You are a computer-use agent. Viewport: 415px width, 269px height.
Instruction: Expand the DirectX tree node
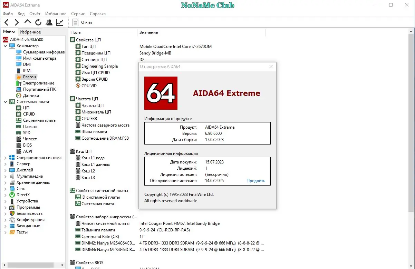click(5, 195)
